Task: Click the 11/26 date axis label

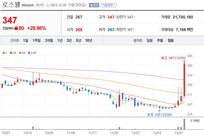Action: point(114,133)
